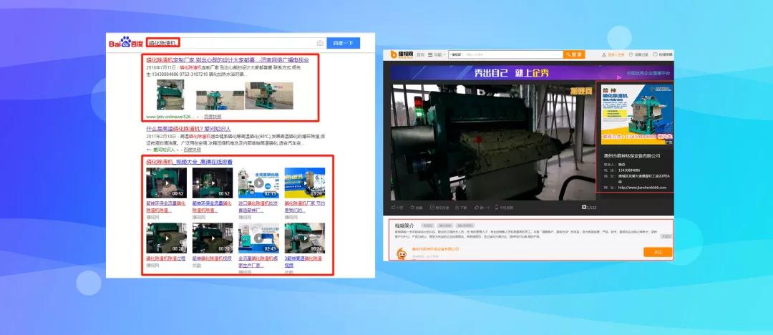Play the 03:26 video thumbnail
Image resolution: width=773 pixels, height=335 pixels.
305,183
